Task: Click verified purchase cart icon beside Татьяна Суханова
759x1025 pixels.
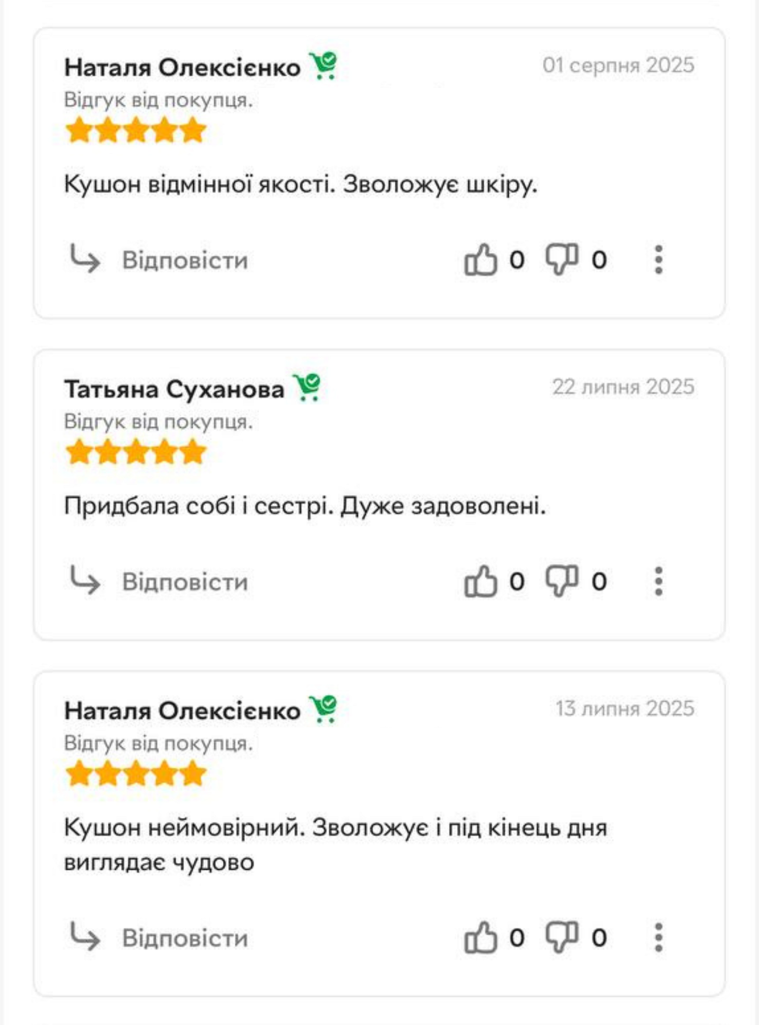Action: (x=308, y=388)
